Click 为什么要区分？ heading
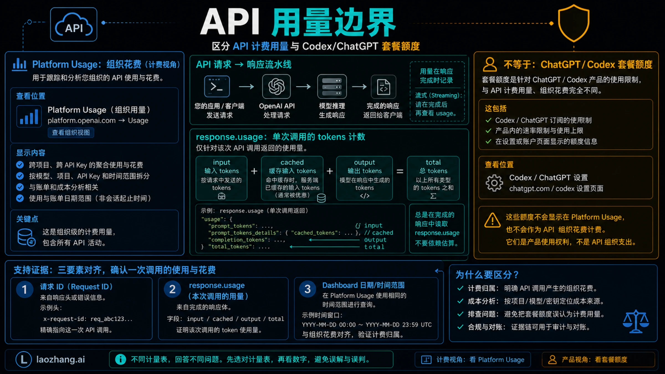665x374 pixels. click(487, 275)
